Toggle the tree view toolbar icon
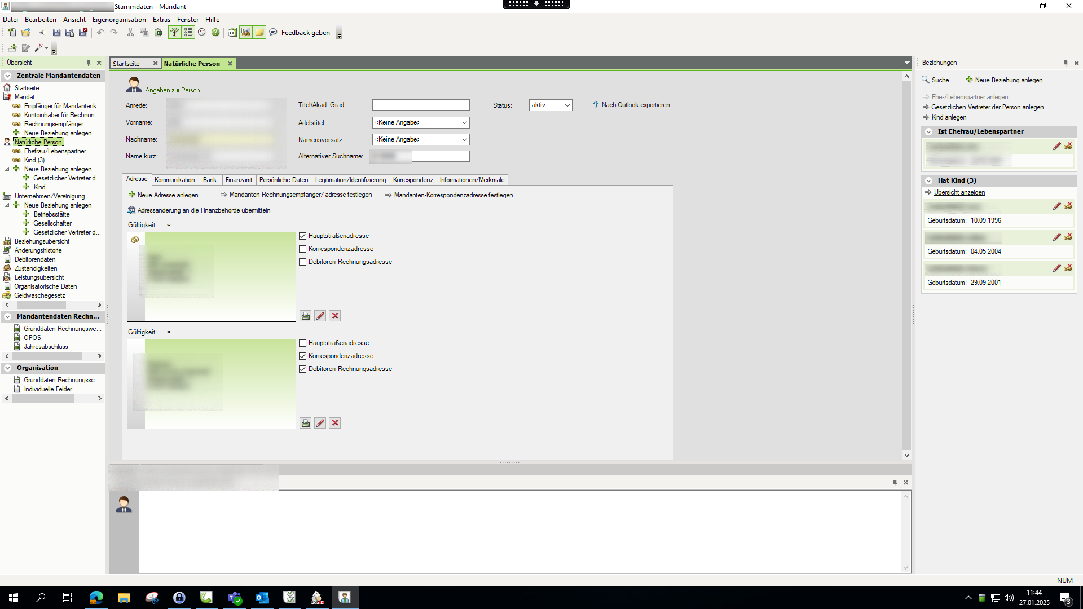This screenshot has width=1083, height=609. click(175, 33)
